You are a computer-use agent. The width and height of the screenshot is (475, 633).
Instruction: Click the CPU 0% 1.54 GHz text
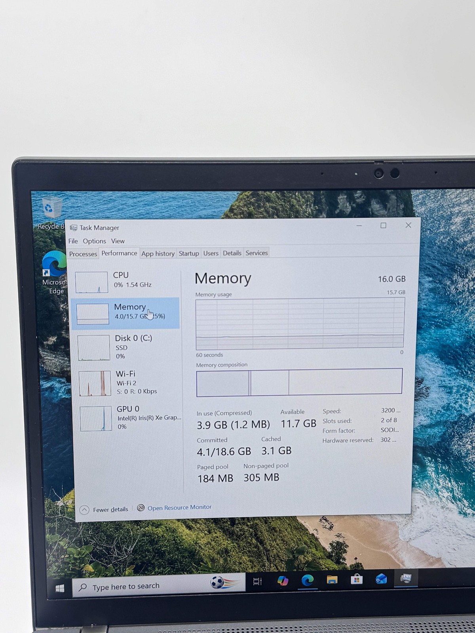[x=133, y=285]
